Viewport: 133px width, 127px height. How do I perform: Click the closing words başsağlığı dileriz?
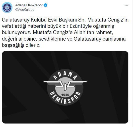click(x=21, y=45)
